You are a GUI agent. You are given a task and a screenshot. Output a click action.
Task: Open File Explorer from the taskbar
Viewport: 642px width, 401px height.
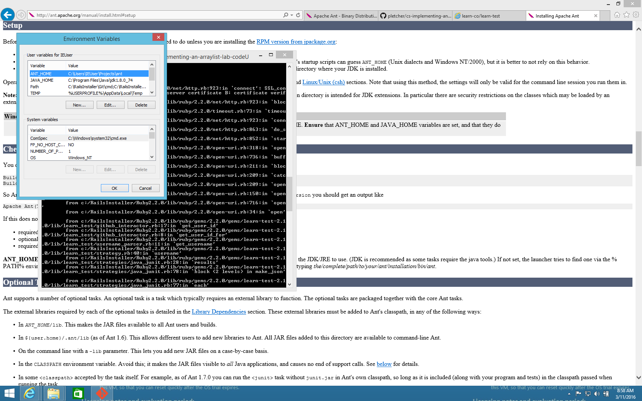(53, 393)
